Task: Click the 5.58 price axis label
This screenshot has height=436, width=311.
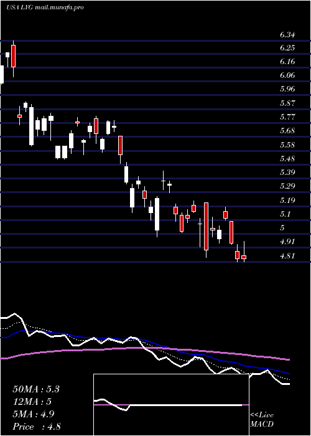Action: click(287, 145)
